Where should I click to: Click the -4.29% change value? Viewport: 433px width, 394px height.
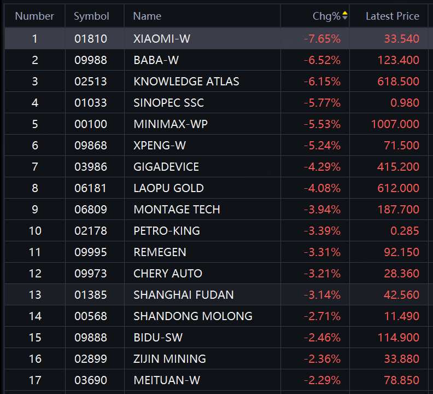pyautogui.click(x=322, y=167)
